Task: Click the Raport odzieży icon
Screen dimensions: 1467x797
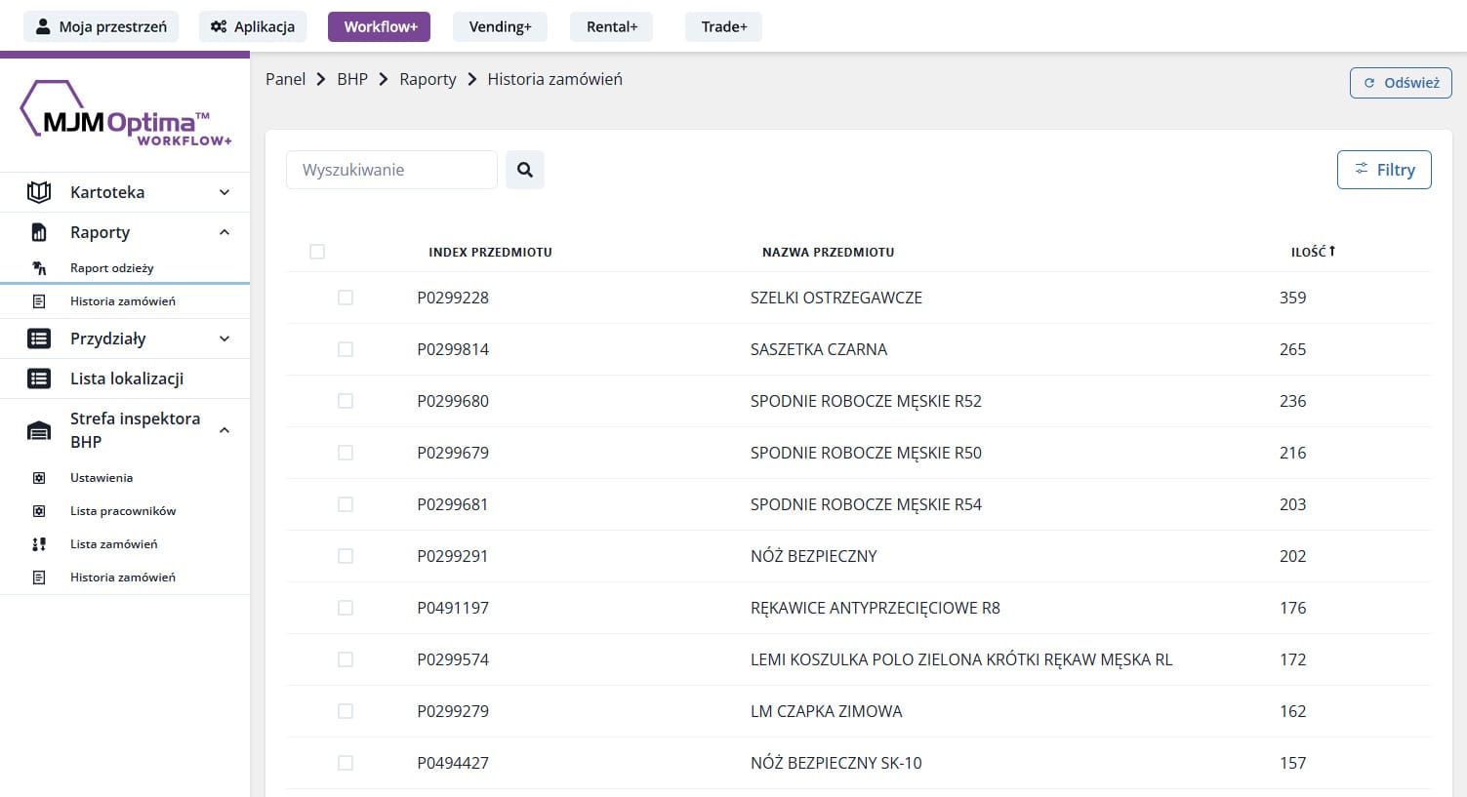Action: pyautogui.click(x=39, y=268)
